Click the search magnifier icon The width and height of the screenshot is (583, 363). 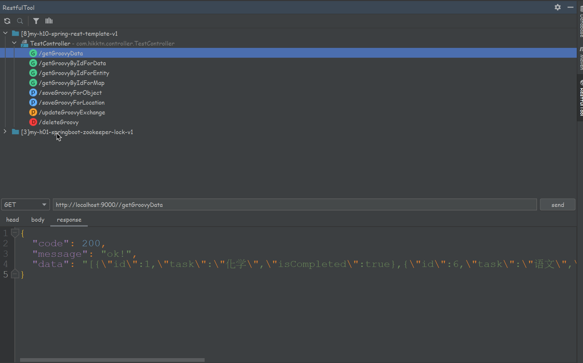(x=20, y=21)
